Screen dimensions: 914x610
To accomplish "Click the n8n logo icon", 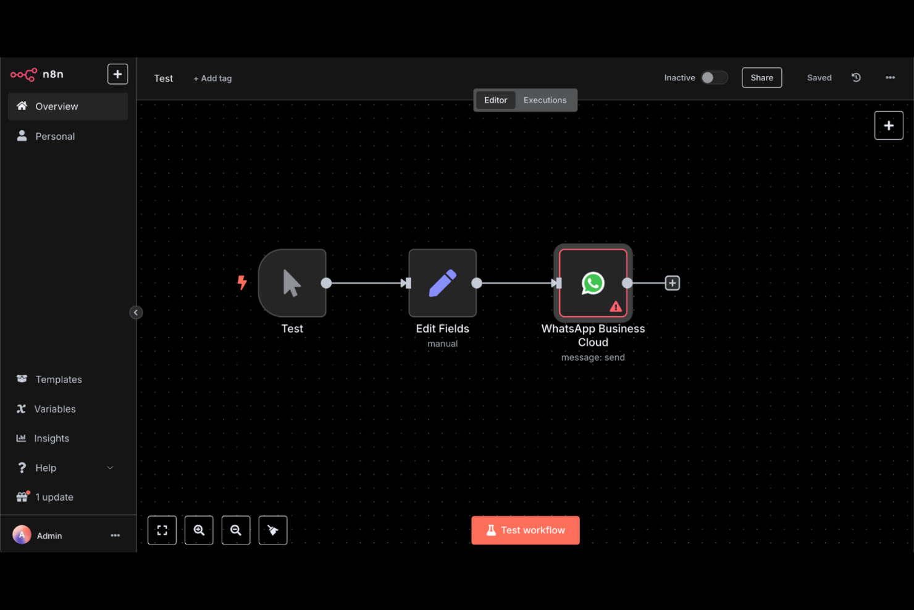I will pyautogui.click(x=23, y=75).
